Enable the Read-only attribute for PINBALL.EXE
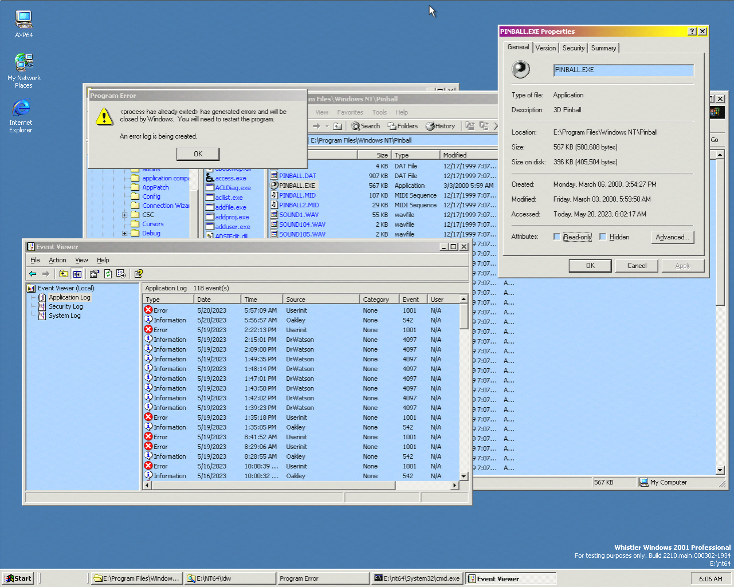The image size is (734, 587). 556,237
